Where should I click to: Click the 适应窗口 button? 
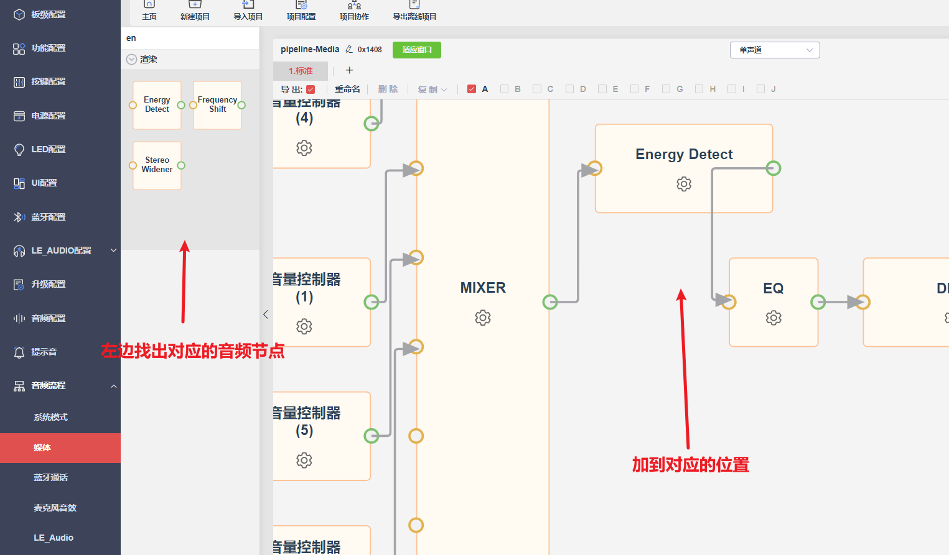[x=417, y=50]
